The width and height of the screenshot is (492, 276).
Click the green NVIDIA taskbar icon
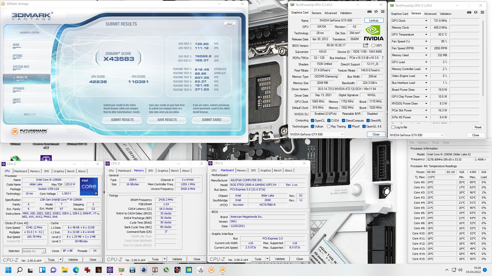click(x=189, y=270)
